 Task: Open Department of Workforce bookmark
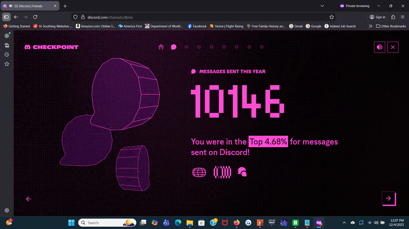[x=164, y=26]
